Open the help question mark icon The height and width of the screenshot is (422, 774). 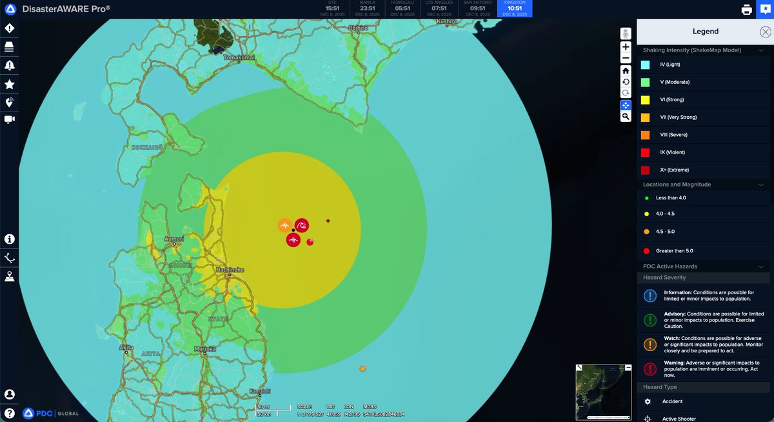click(10, 413)
